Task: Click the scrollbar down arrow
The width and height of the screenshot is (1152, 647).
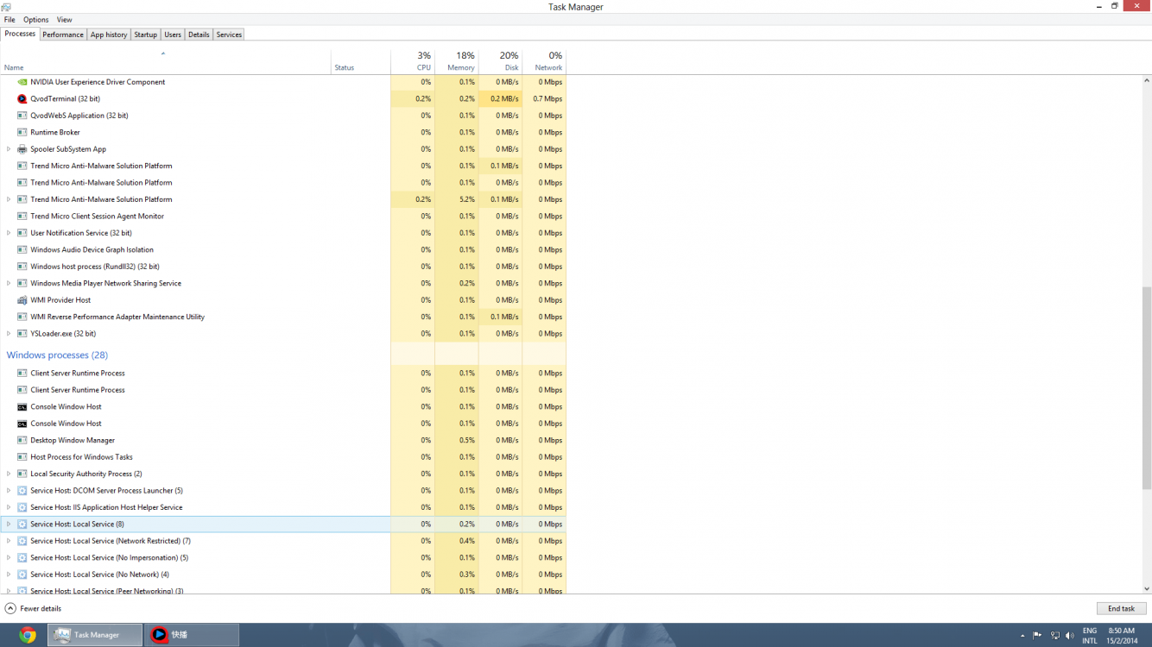Action: pos(1147,589)
